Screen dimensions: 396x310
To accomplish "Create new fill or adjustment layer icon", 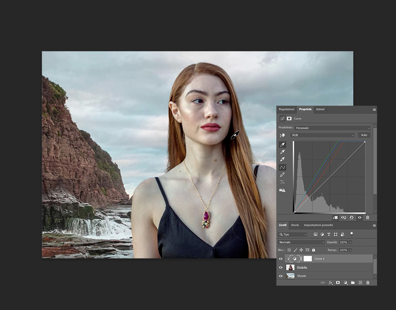I will pos(345,283).
